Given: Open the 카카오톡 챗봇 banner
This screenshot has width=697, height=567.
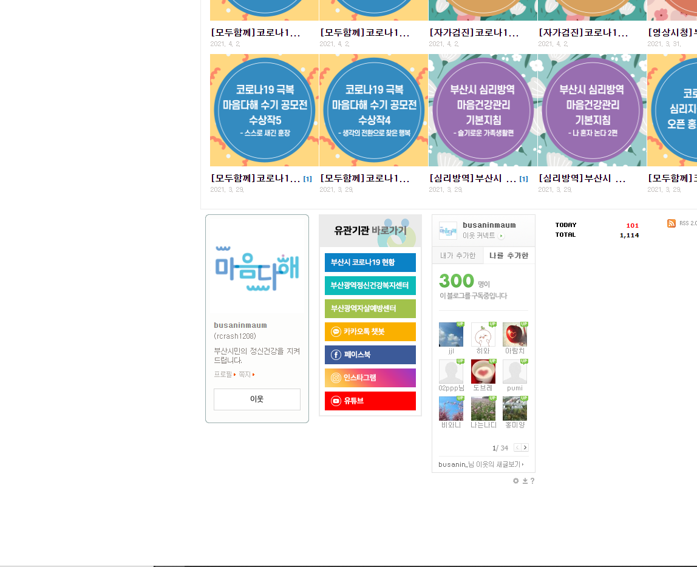Looking at the screenshot, I should (x=370, y=332).
